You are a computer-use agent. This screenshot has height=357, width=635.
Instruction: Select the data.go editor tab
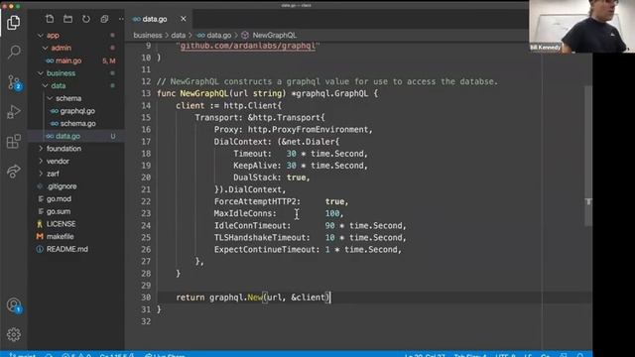(x=160, y=19)
